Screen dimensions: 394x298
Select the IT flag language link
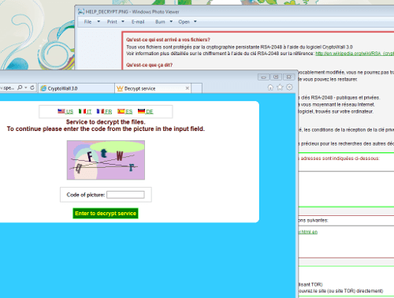(85, 111)
